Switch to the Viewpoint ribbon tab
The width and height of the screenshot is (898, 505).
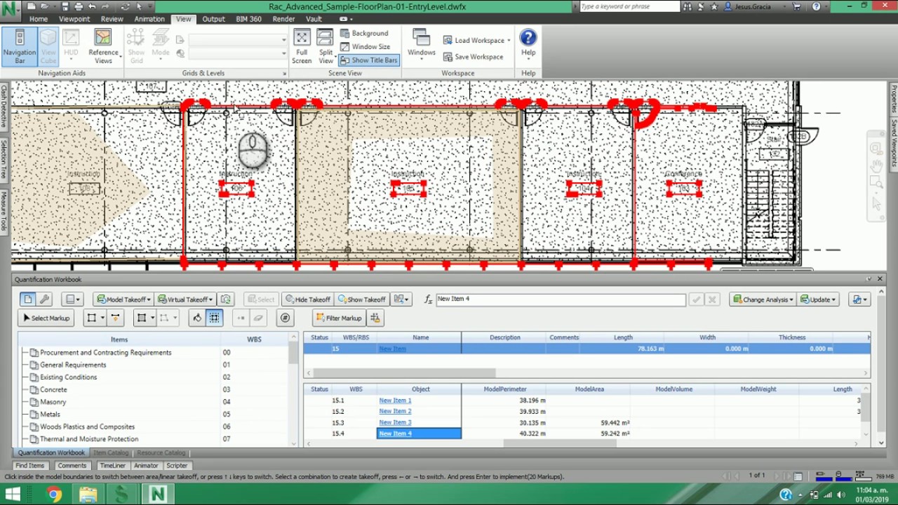click(x=74, y=19)
